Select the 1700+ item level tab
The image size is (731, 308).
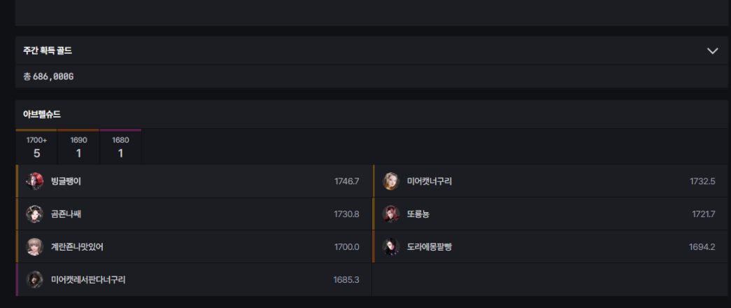click(36, 147)
